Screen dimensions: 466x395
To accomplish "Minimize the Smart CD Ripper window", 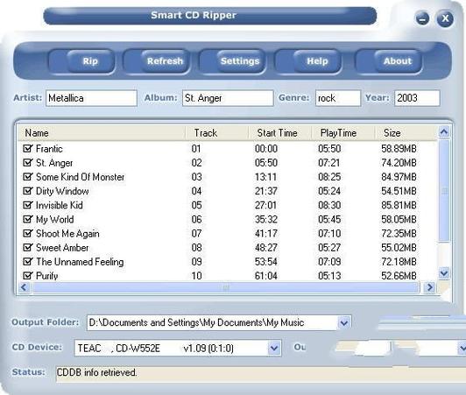I will click(x=422, y=18).
